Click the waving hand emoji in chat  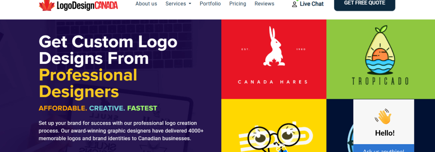click(383, 117)
